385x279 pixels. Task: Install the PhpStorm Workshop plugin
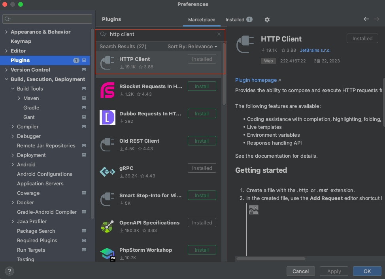(202, 250)
